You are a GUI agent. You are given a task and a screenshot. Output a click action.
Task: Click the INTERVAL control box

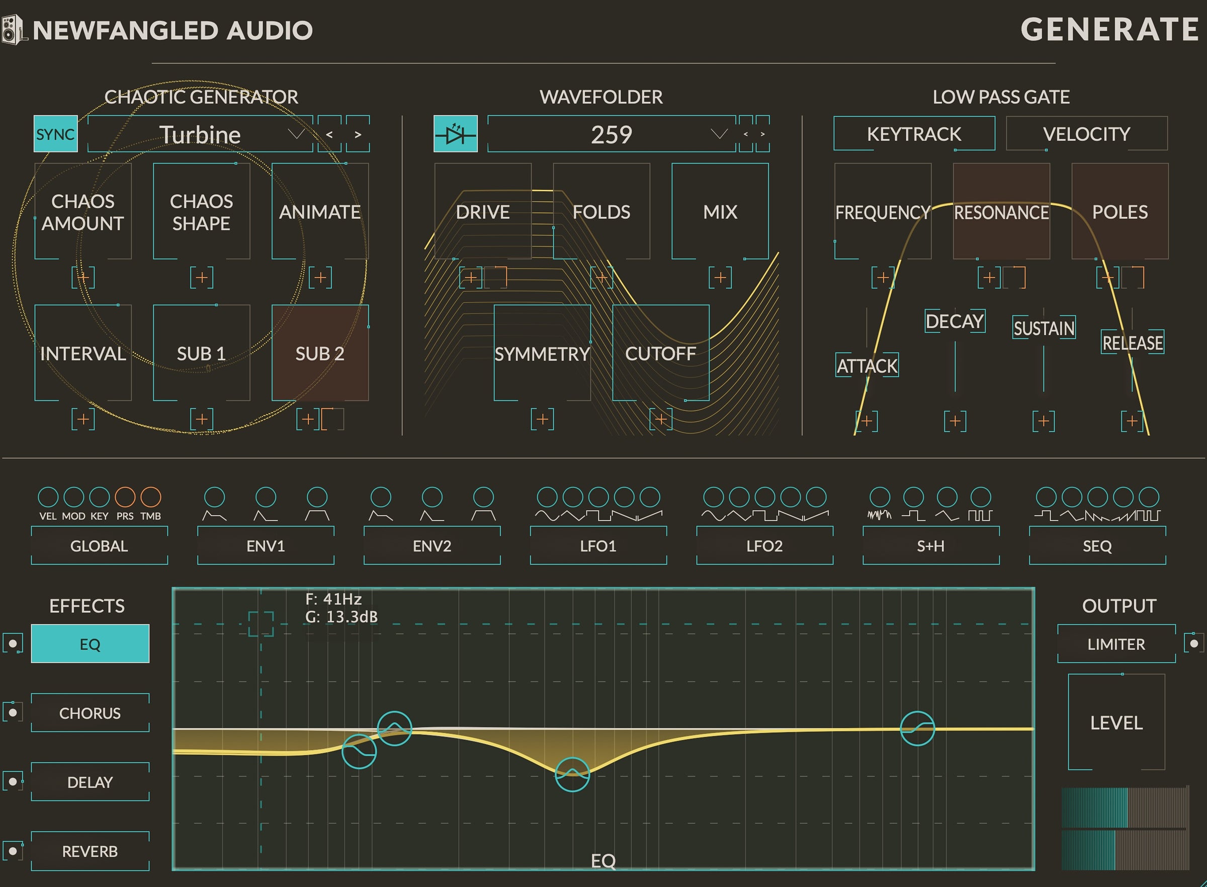(83, 353)
